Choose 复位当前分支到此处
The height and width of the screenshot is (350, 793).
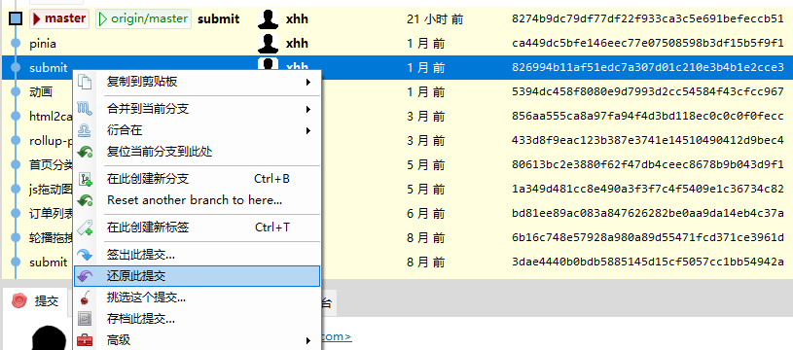[198, 152]
